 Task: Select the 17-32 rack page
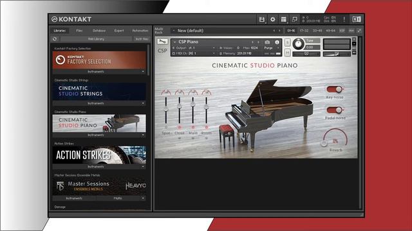tap(304, 31)
